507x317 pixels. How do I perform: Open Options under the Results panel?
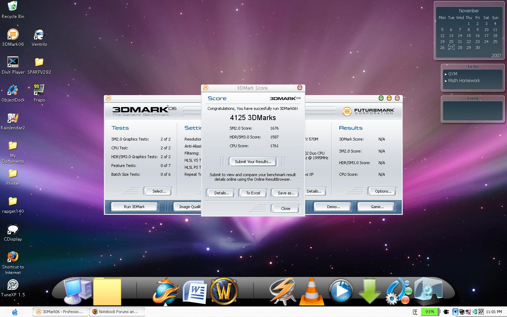point(383,191)
